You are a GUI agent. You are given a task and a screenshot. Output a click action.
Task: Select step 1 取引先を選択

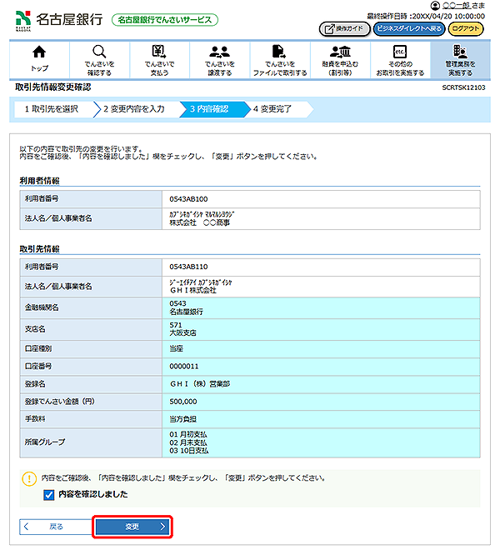[x=52, y=109]
